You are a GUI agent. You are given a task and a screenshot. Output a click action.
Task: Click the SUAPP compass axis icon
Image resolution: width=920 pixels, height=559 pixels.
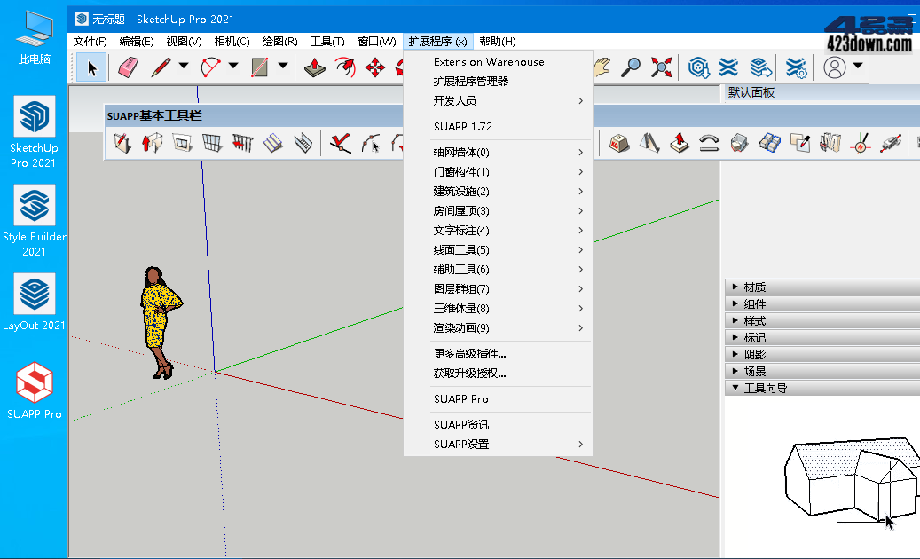(x=861, y=143)
